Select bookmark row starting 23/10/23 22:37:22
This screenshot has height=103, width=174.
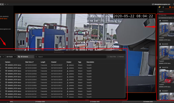point(62,91)
